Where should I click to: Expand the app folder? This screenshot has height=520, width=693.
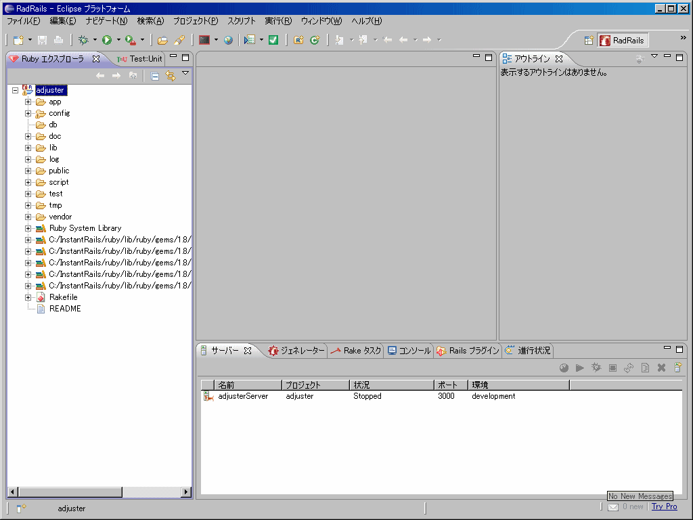click(x=28, y=102)
